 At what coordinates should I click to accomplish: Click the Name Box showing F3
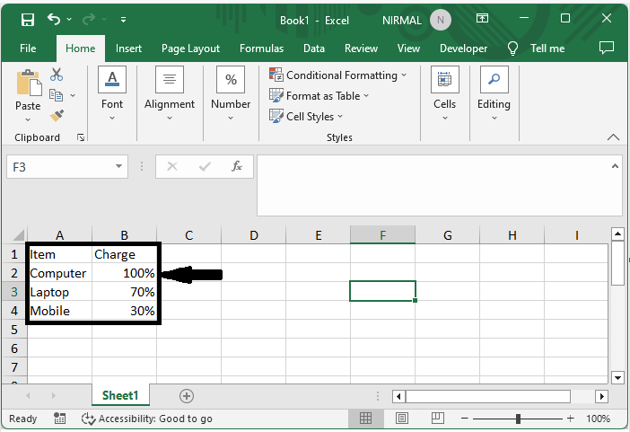(x=60, y=167)
